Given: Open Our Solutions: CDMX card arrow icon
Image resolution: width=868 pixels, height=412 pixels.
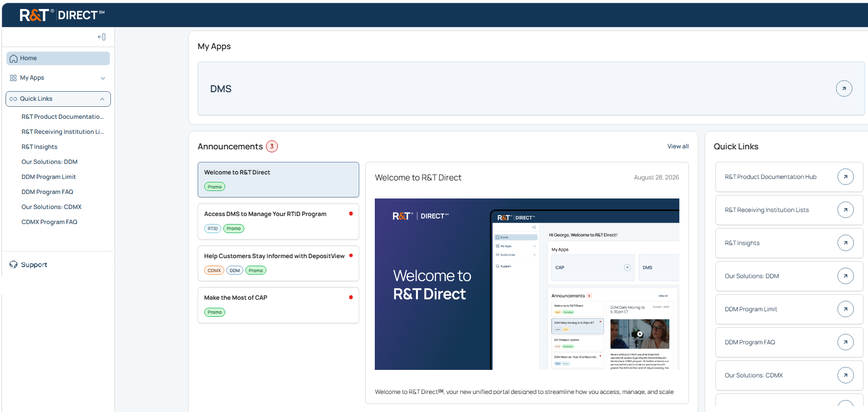Looking at the screenshot, I should click(x=845, y=375).
